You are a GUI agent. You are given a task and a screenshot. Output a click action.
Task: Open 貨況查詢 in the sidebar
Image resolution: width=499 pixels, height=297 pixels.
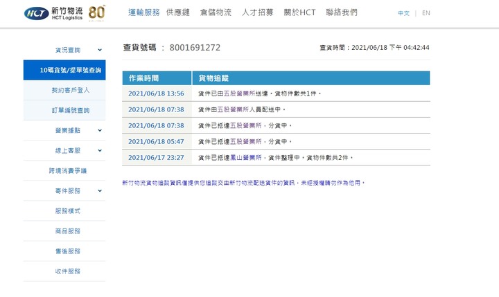coord(68,50)
